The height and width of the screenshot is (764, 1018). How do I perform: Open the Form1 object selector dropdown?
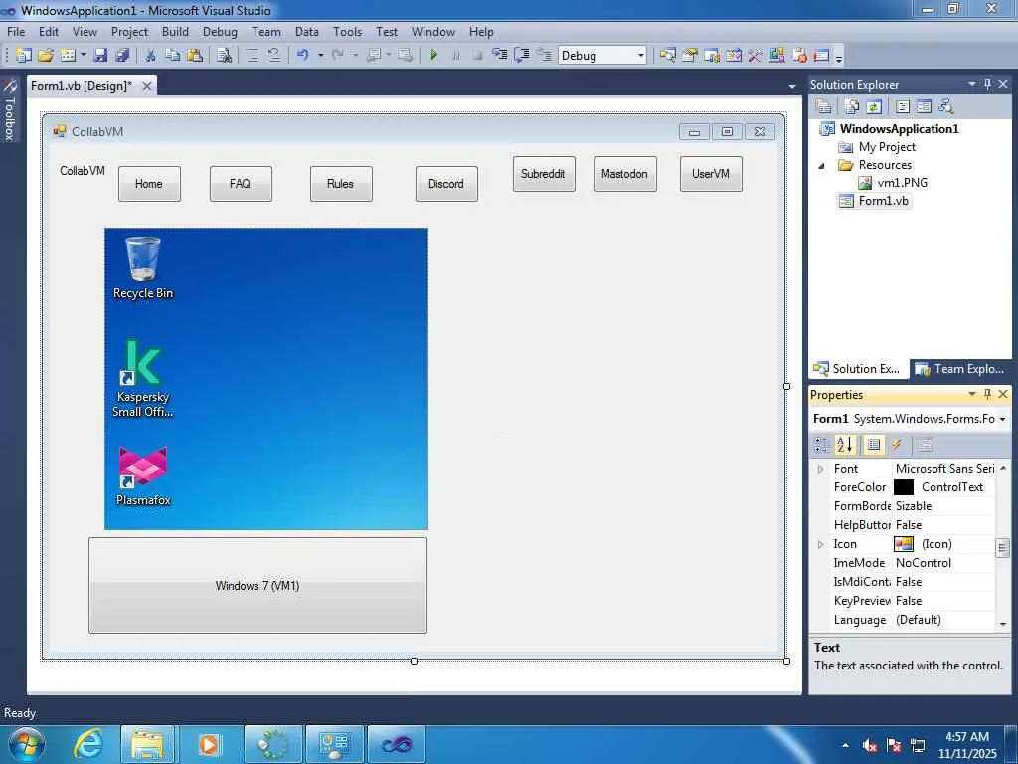pyautogui.click(x=1002, y=419)
